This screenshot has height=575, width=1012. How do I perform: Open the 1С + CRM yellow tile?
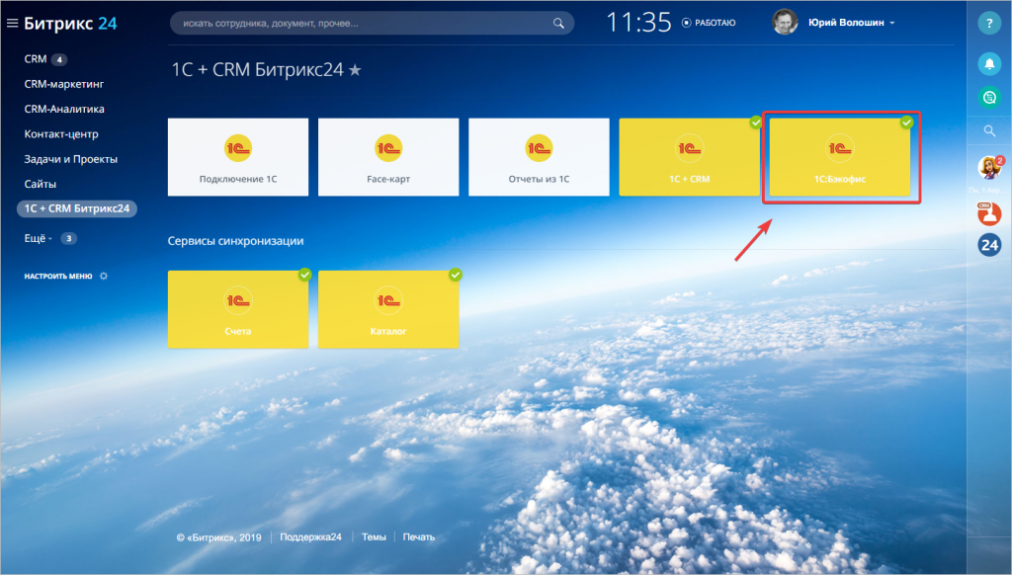(x=689, y=157)
